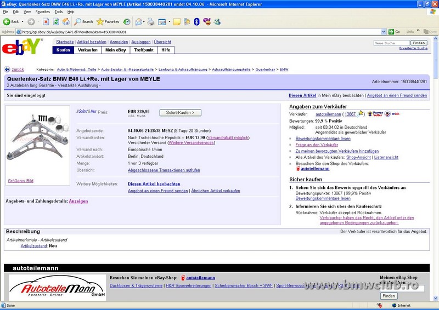This screenshot has height=310, width=439.
Task: Click the Sofort-Kaufen button
Action: [x=181, y=113]
